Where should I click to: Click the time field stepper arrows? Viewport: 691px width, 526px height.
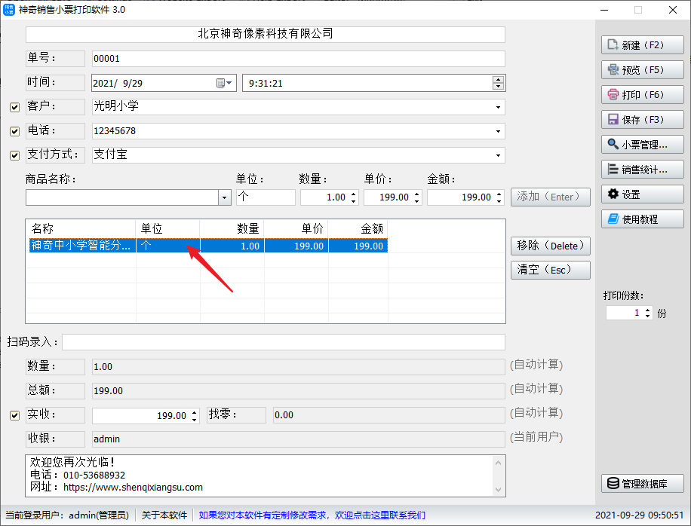tap(498, 83)
